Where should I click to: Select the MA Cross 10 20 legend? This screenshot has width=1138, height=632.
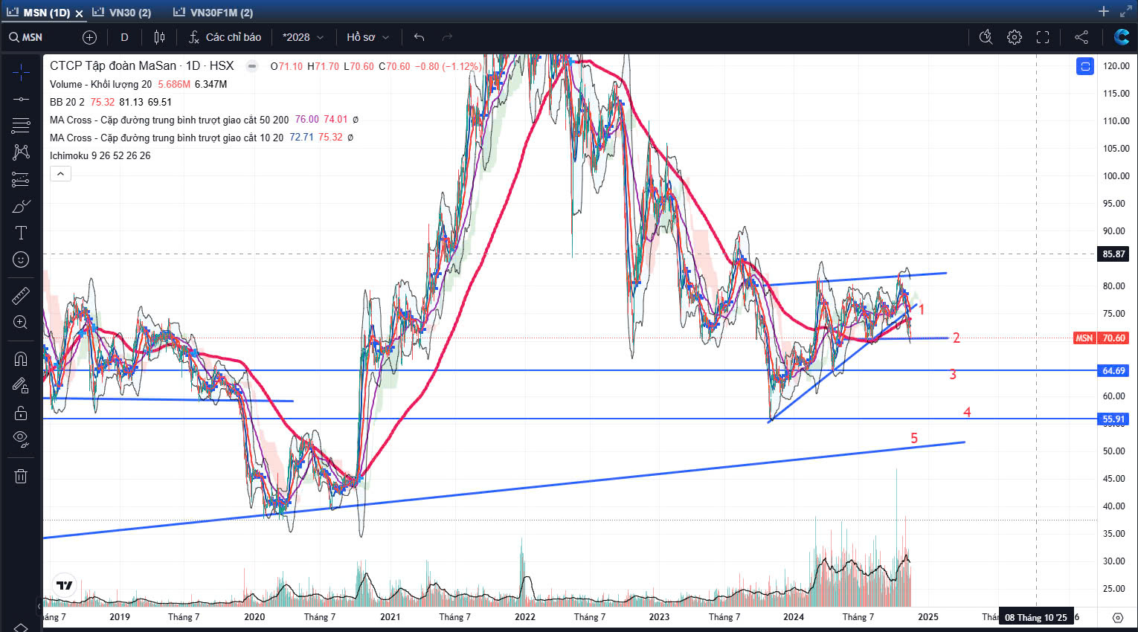[x=167, y=138]
